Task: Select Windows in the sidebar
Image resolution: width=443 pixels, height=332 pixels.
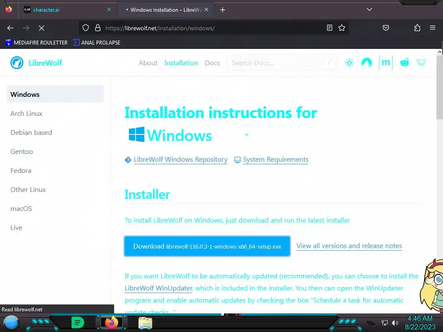Action: coord(55,94)
